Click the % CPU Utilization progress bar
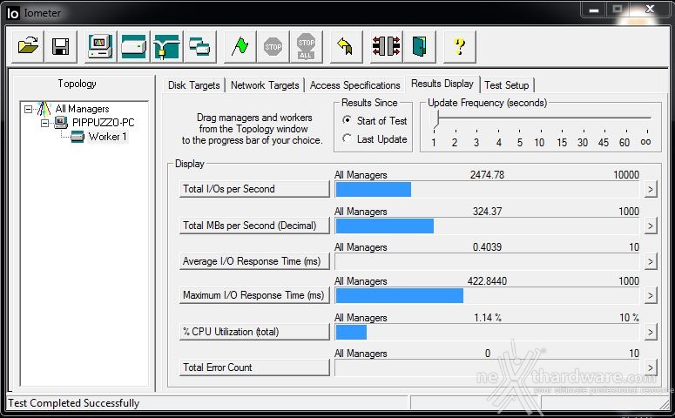Image resolution: width=675 pixels, height=418 pixels. tap(488, 333)
